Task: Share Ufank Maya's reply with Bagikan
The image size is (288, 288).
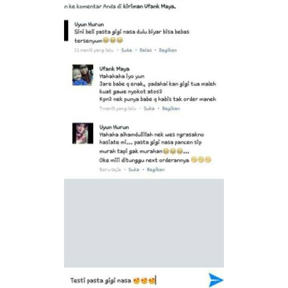Action: click(x=171, y=108)
